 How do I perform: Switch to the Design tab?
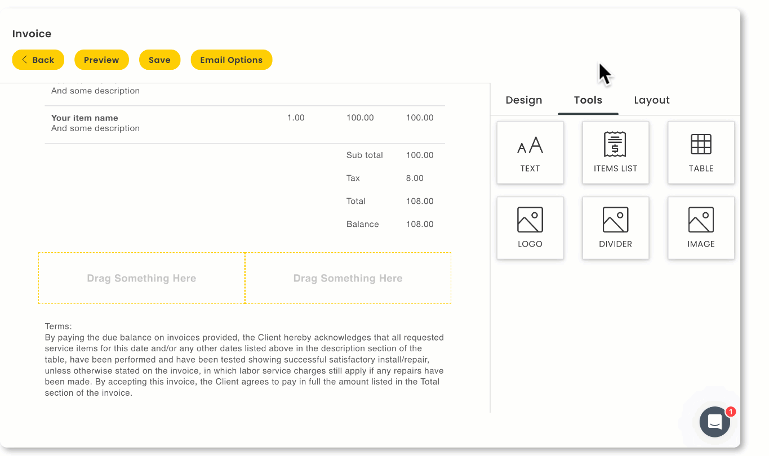tap(523, 100)
